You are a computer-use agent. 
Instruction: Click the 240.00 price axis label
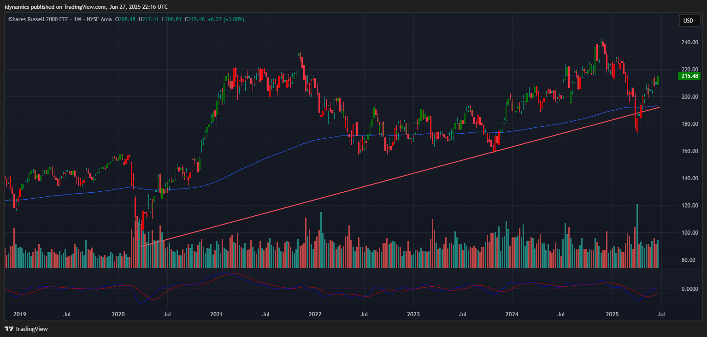click(689, 42)
